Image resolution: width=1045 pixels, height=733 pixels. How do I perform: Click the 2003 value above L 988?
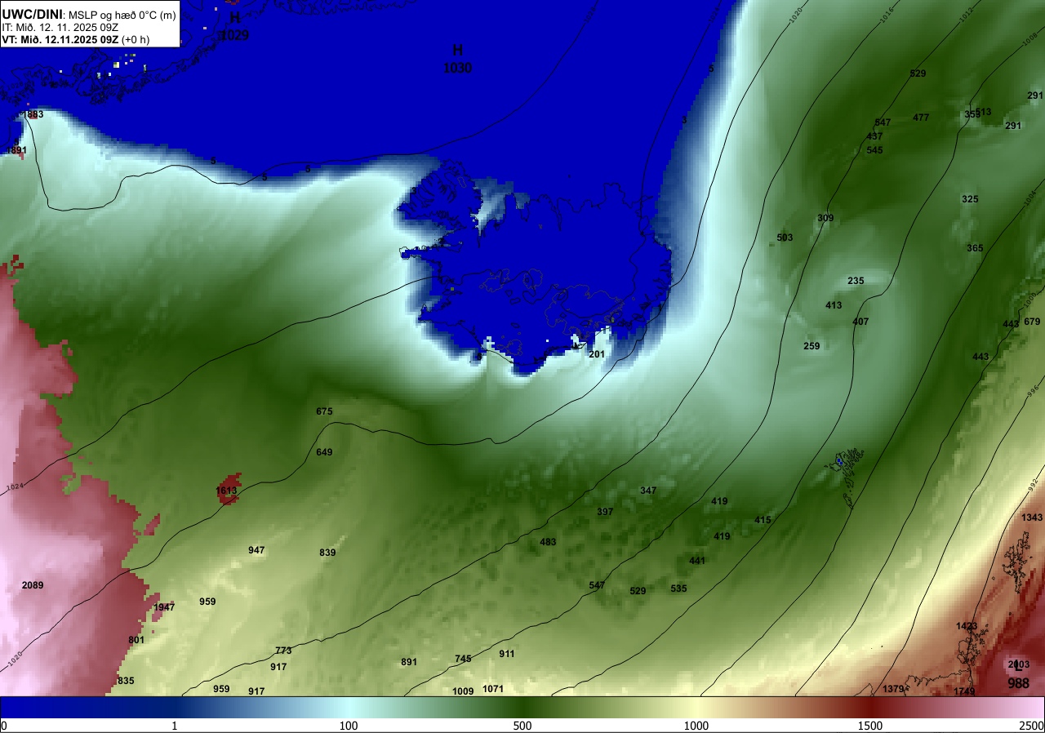tap(1019, 664)
